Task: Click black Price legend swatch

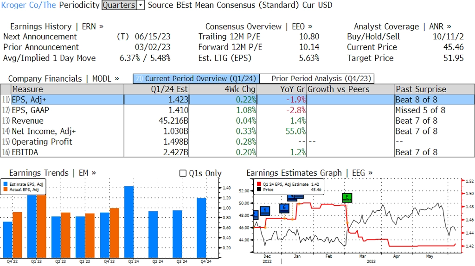Action: click(x=259, y=190)
